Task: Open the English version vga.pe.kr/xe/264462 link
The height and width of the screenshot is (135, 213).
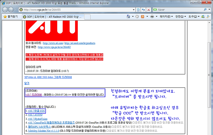Action: pyautogui.click(x=54, y=47)
